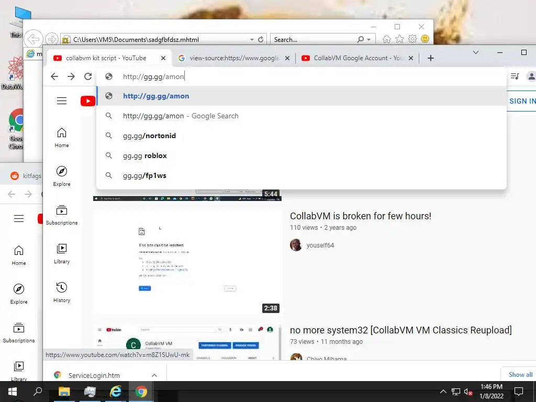Click the SIGN IN button on YouTube
This screenshot has height=402, width=536.
click(x=522, y=101)
